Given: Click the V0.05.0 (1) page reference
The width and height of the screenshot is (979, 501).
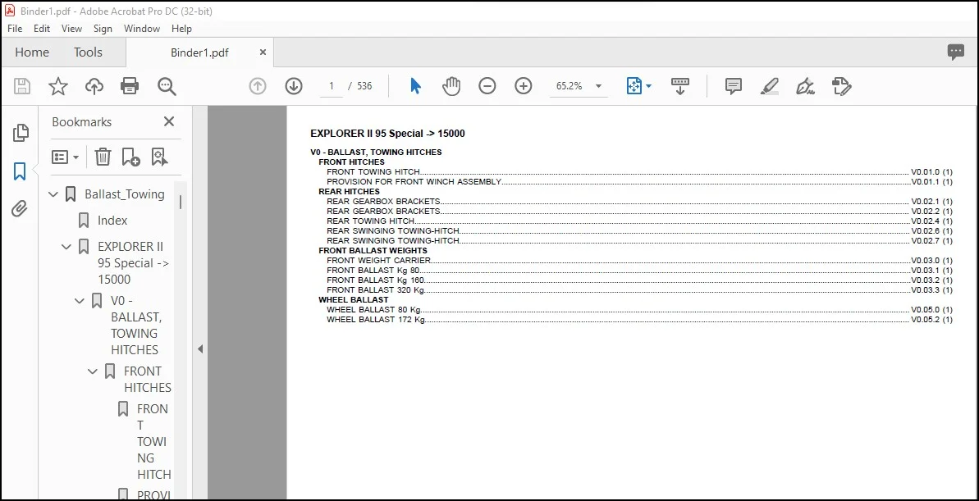Looking at the screenshot, I should 931,309.
